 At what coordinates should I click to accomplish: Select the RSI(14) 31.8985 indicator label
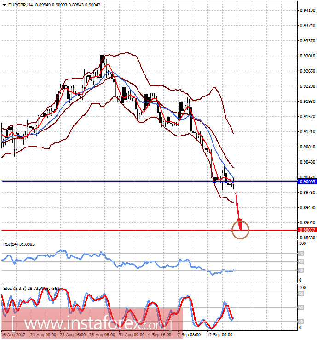19,244
